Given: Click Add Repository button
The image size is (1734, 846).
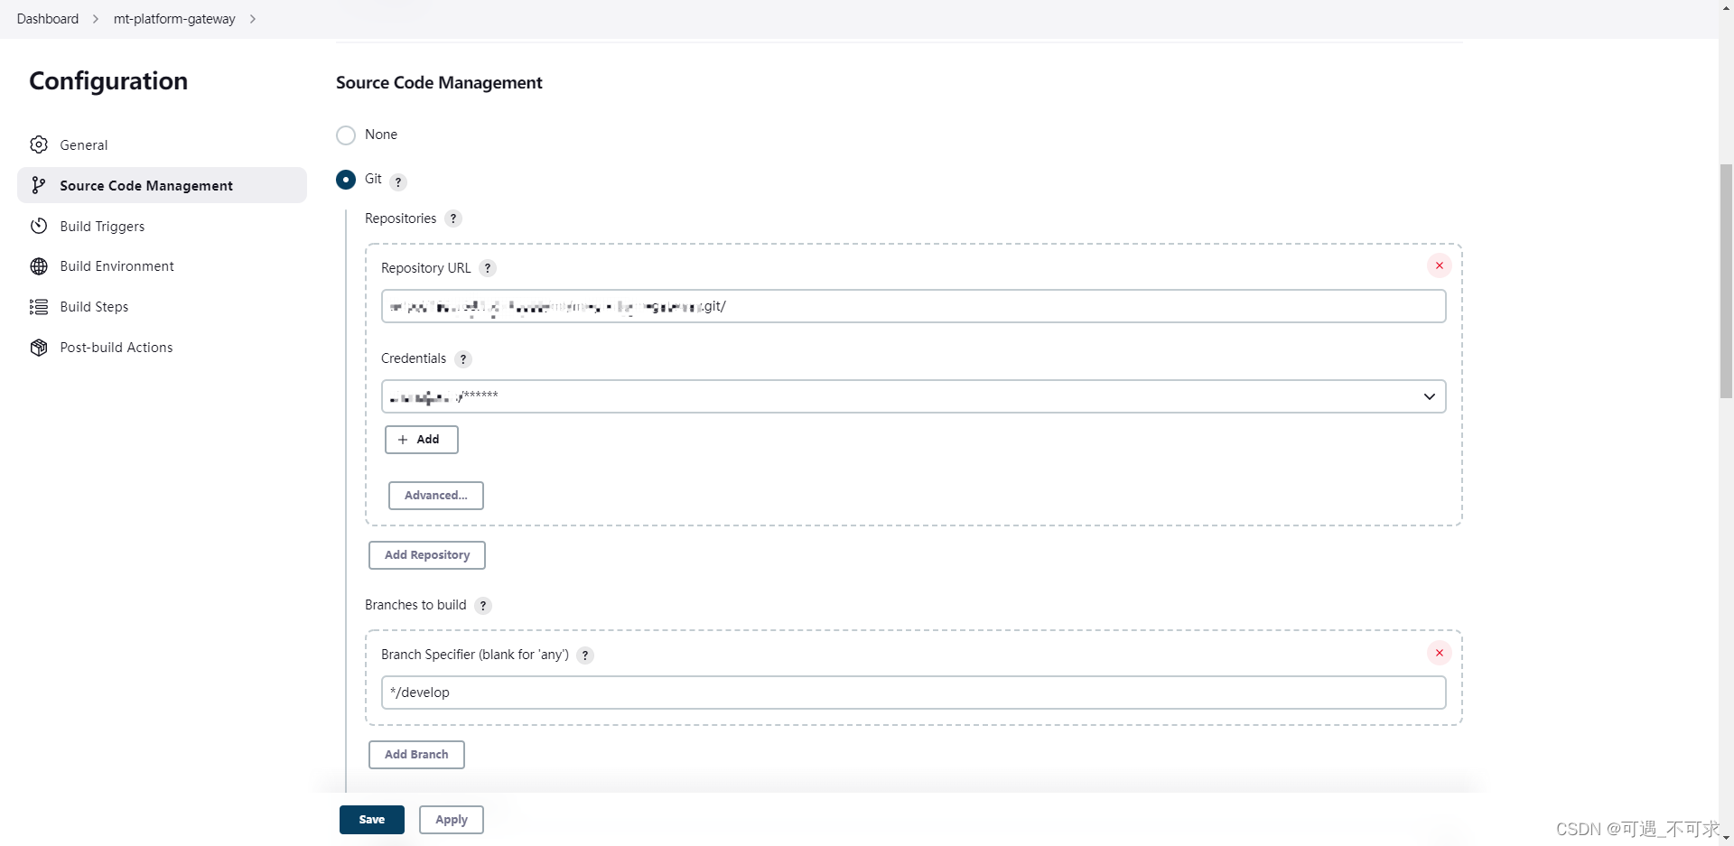Looking at the screenshot, I should coord(427,555).
